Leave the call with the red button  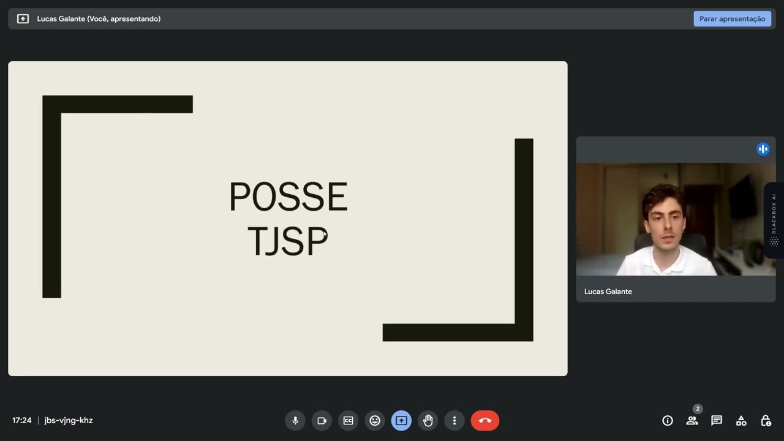coord(485,421)
